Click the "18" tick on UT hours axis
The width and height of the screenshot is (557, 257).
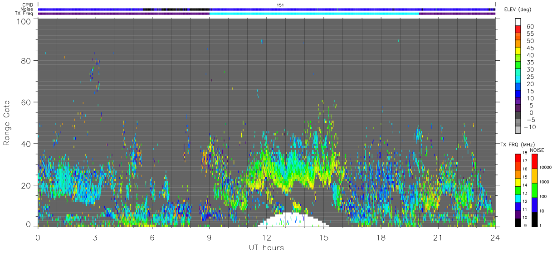(381, 238)
